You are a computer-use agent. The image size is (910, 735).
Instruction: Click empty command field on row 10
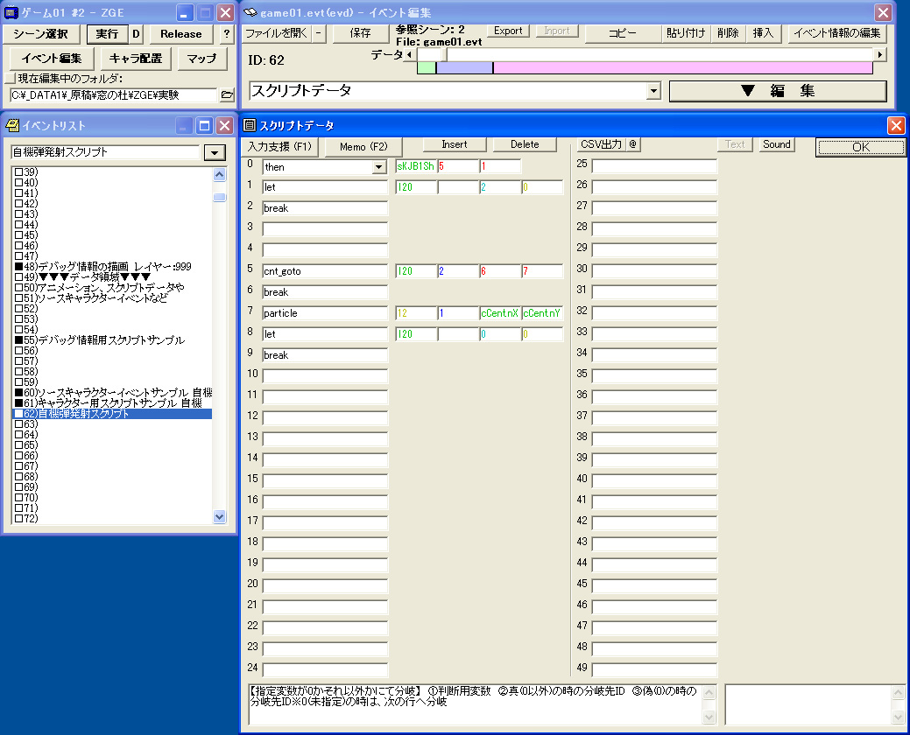coord(324,376)
